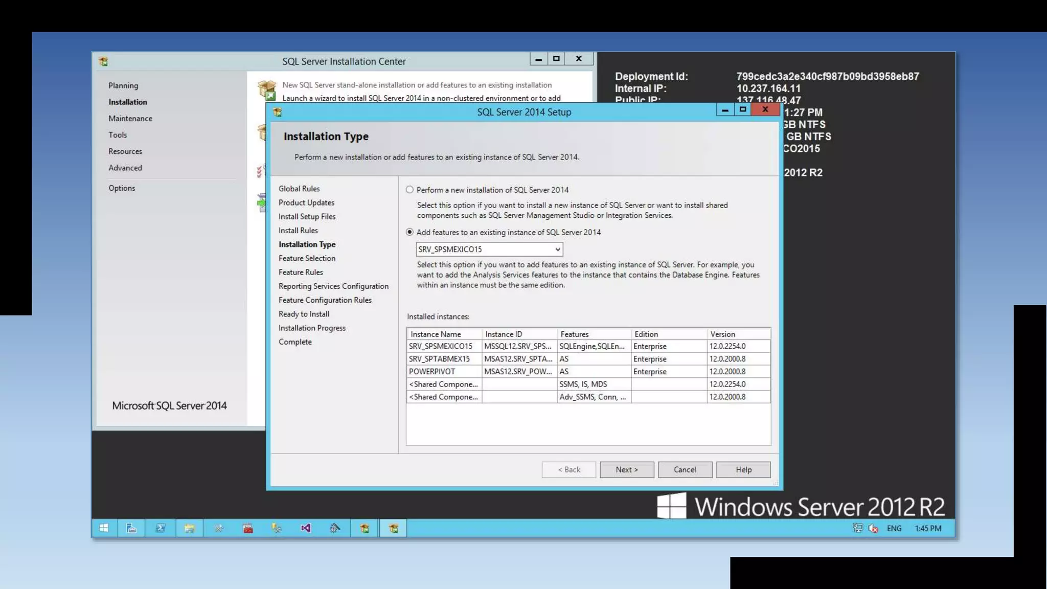The width and height of the screenshot is (1047, 589).
Task: Click the Cancel button
Action: click(685, 469)
